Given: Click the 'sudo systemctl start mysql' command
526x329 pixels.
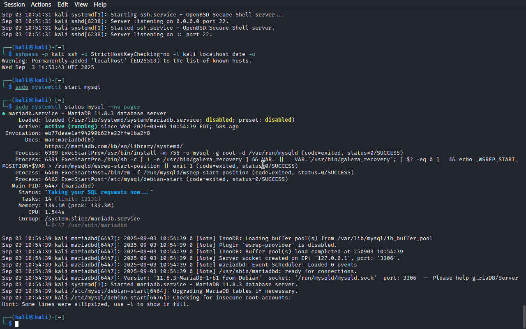Looking at the screenshot, I should [x=58, y=87].
